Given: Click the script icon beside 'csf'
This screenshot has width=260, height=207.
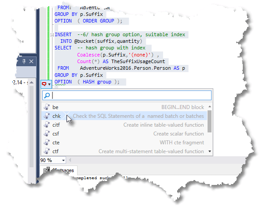Looking at the screenshot, I should (47, 134).
